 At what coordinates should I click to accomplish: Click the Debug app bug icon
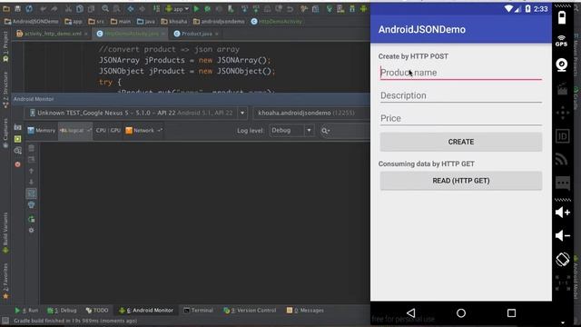coord(208,8)
